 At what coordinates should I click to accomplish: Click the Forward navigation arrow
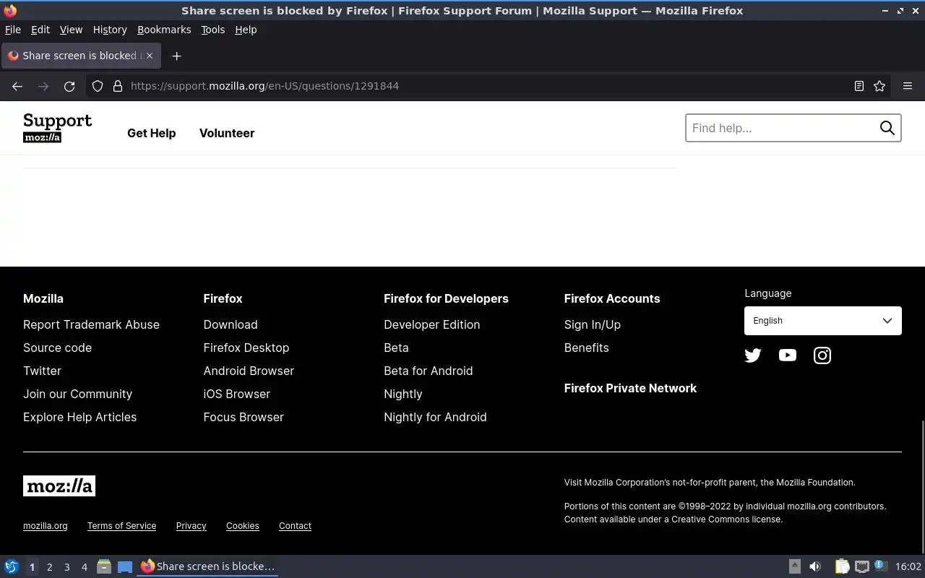point(43,86)
